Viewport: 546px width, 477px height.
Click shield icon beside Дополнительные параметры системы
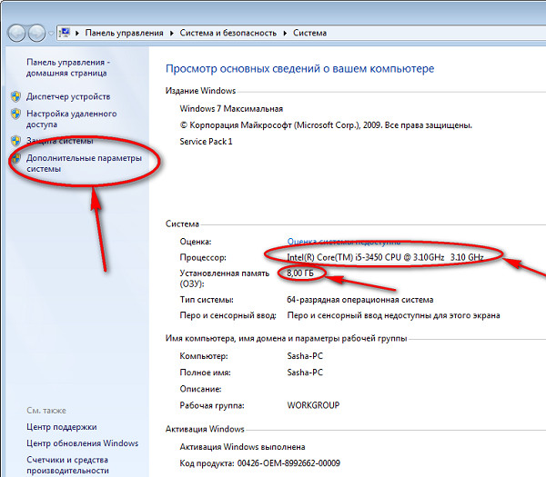15,158
